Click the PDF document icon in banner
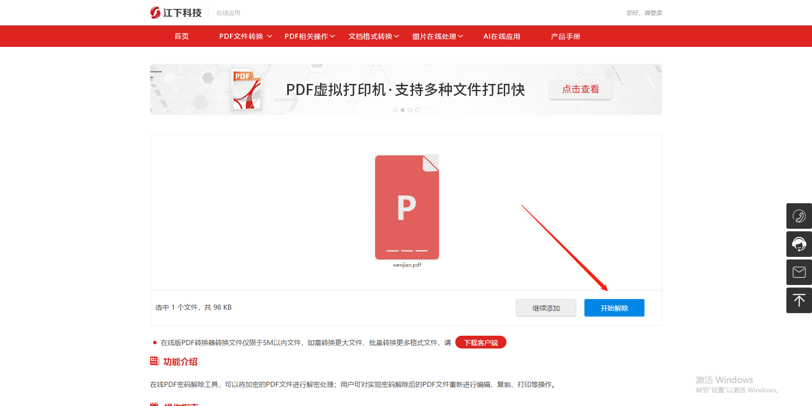Viewport: 812px width, 406px height. 246,90
